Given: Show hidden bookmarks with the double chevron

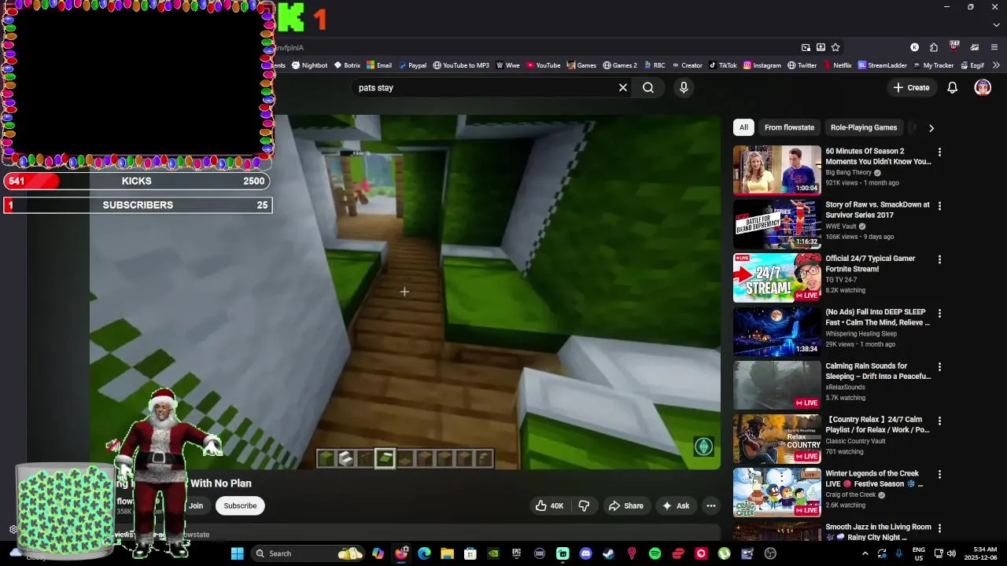Looking at the screenshot, I should pyautogui.click(x=997, y=65).
